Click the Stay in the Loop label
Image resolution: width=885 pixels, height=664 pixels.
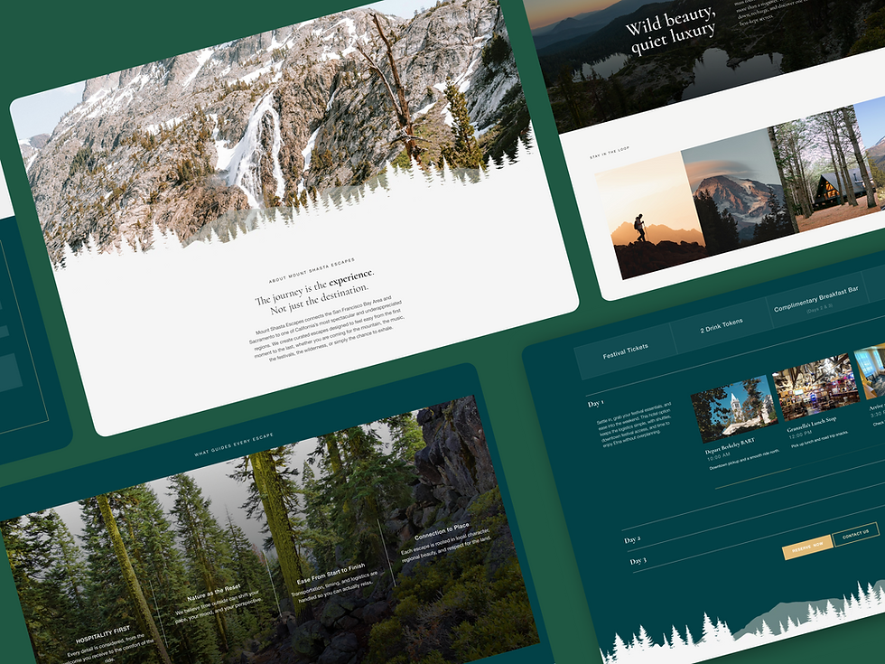pyautogui.click(x=610, y=153)
